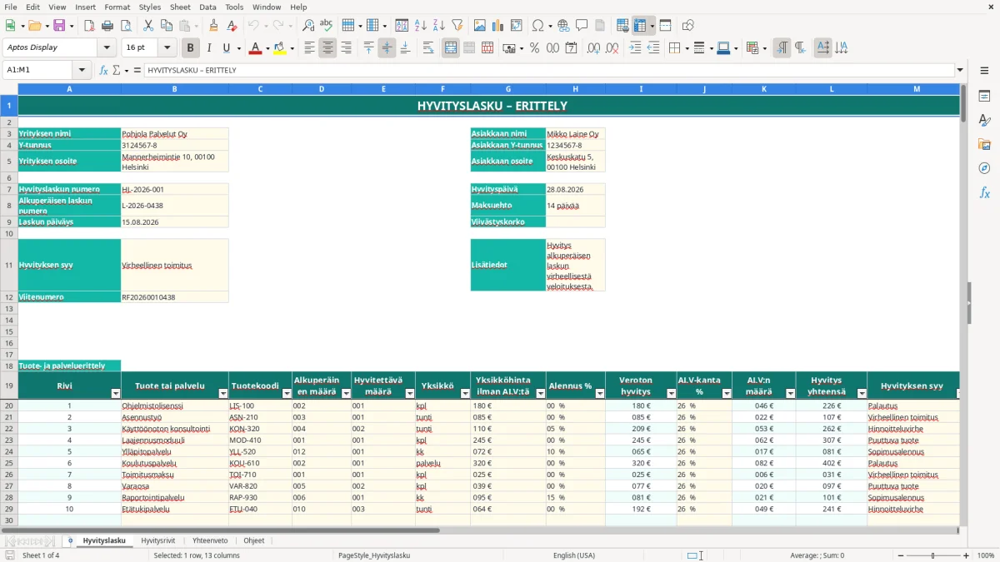
Task: Toggle Underline formatting
Action: [x=227, y=48]
